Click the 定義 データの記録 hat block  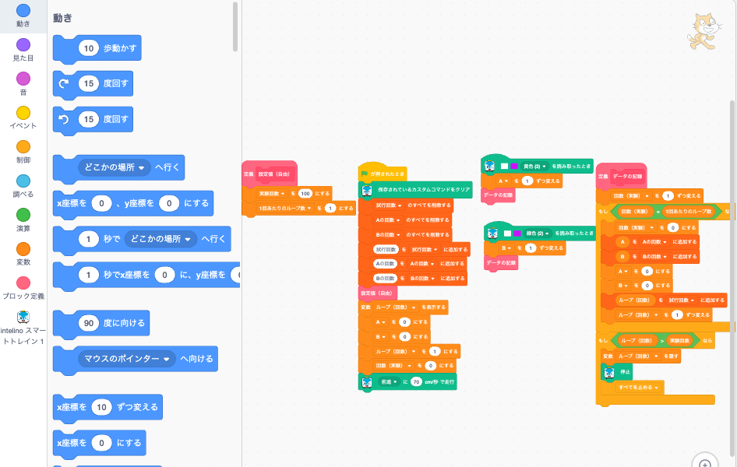[622, 177]
